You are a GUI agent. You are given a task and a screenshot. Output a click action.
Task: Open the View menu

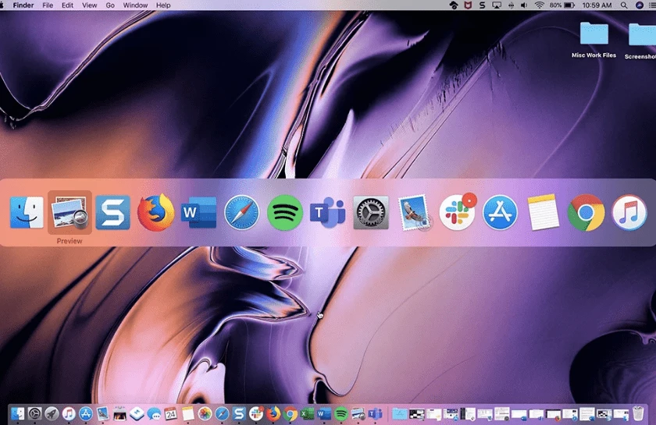point(89,5)
